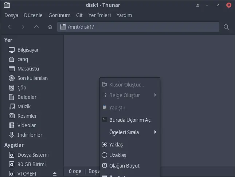The width and height of the screenshot is (235, 177).
Task: Click the Çöp trash bin icon
Action: (x=12, y=88)
